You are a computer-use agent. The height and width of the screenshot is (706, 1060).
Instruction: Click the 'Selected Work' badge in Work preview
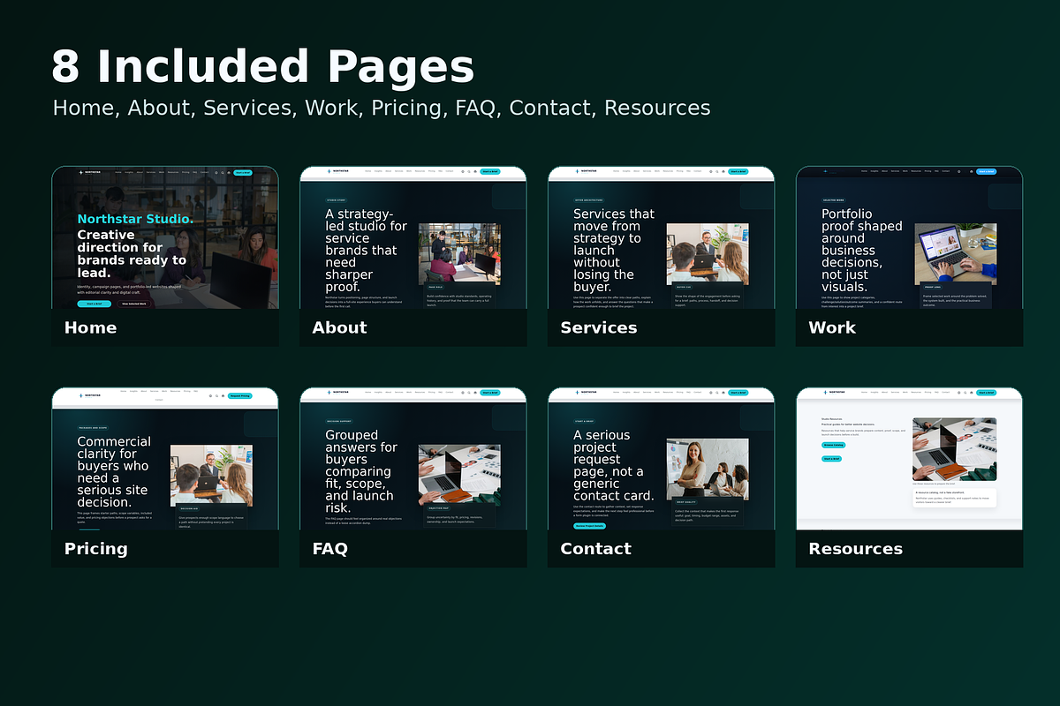point(834,200)
